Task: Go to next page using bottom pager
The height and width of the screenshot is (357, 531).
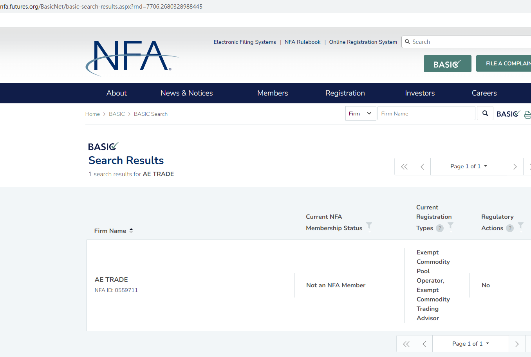Action: coord(517,344)
